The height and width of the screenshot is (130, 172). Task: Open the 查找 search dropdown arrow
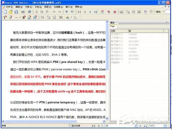[163, 12]
